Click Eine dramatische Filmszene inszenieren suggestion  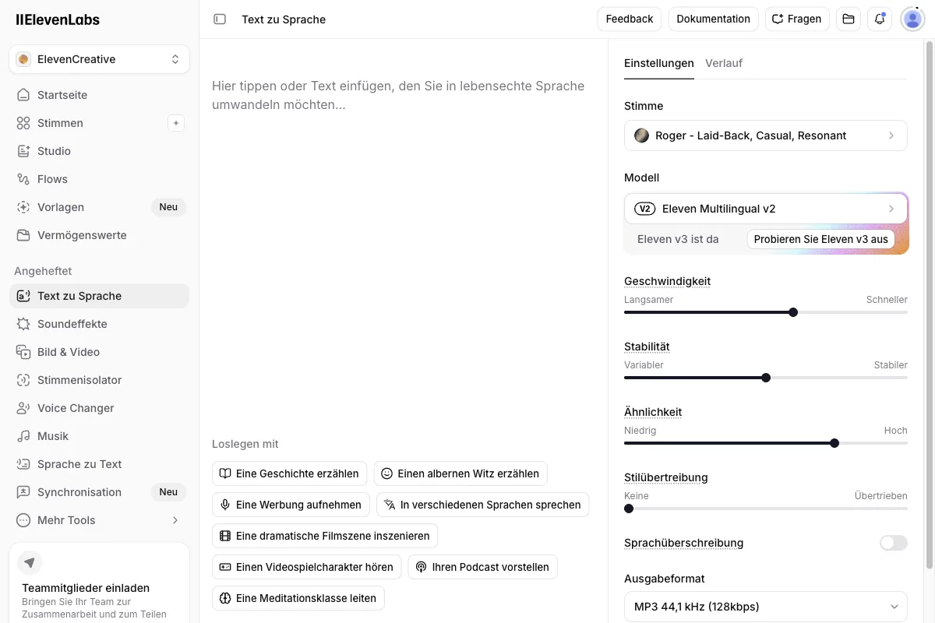(325, 536)
